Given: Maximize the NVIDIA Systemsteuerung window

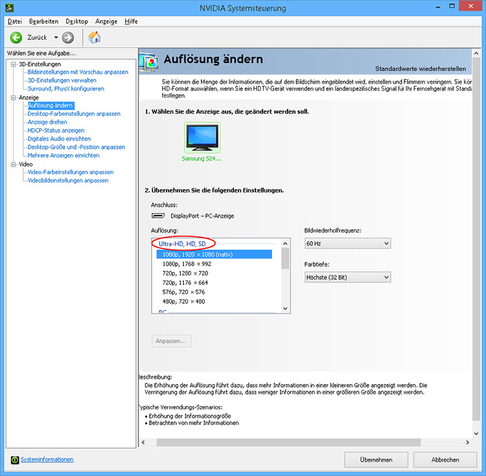Looking at the screenshot, I should click(x=452, y=6).
